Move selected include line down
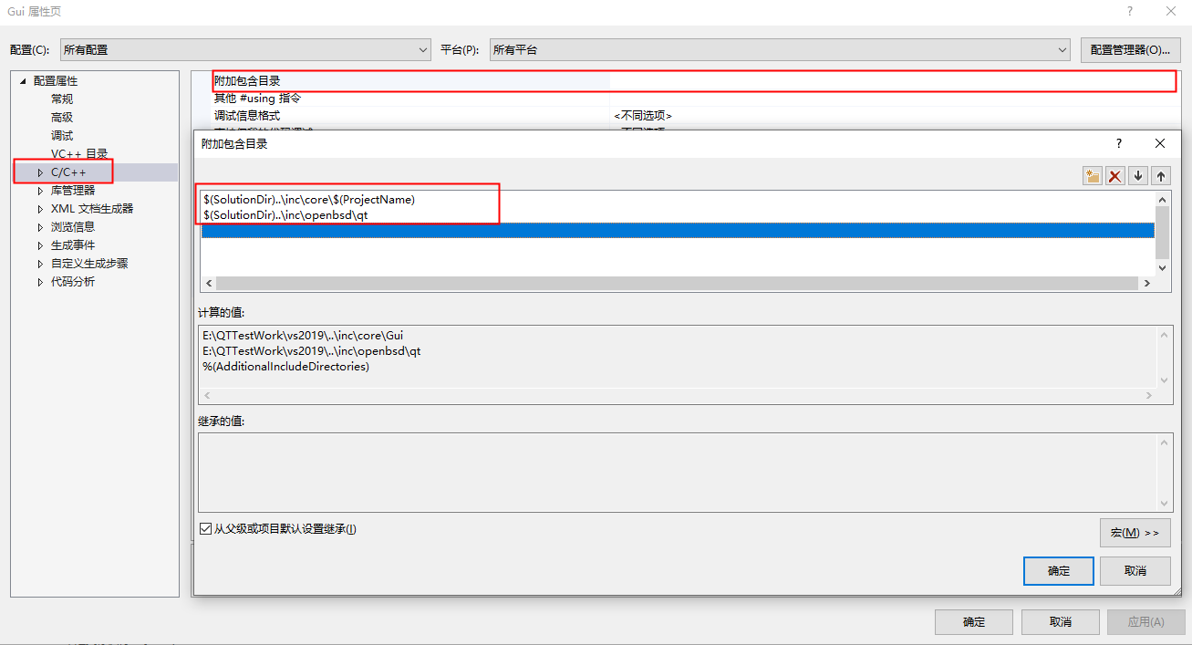1192x645 pixels. (x=1138, y=176)
